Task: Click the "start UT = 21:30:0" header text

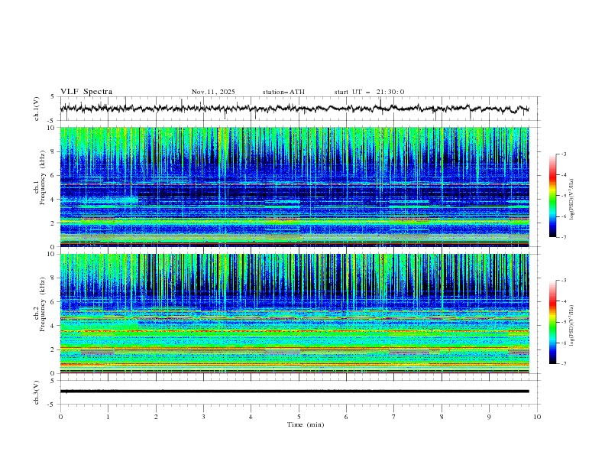Action: (369, 92)
